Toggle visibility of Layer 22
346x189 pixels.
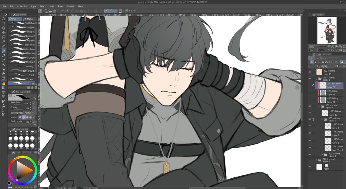[x=310, y=93]
